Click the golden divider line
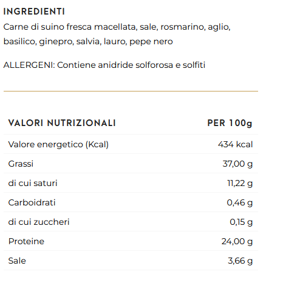The width and height of the screenshot is (283, 283). click(131, 91)
